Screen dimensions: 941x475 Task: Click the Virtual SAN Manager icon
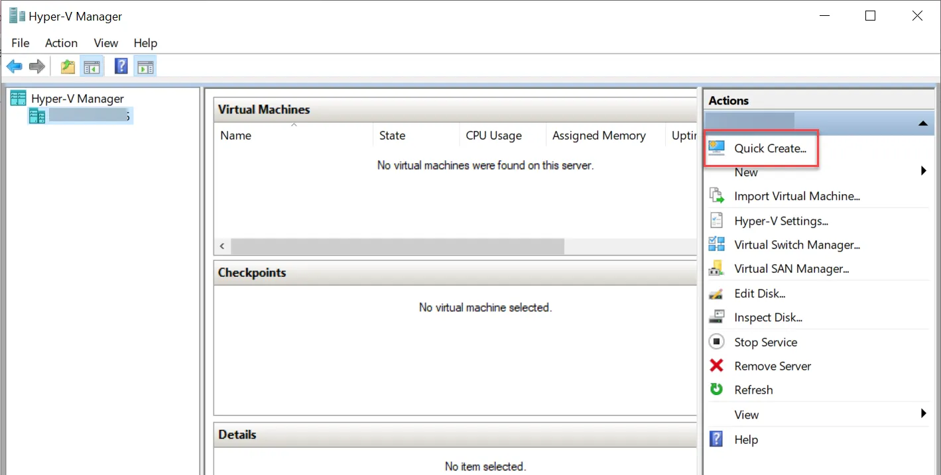click(x=717, y=268)
